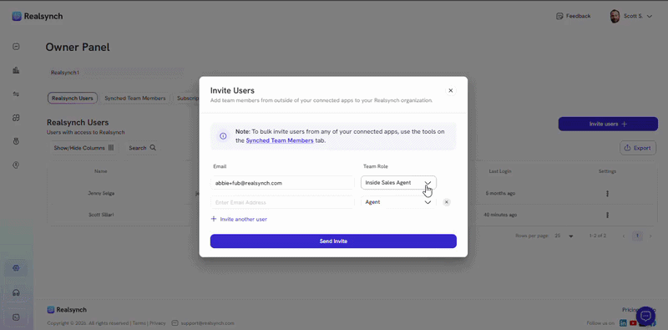Click the Search button above the table
Screen dimensions: 668x330
[142, 148]
